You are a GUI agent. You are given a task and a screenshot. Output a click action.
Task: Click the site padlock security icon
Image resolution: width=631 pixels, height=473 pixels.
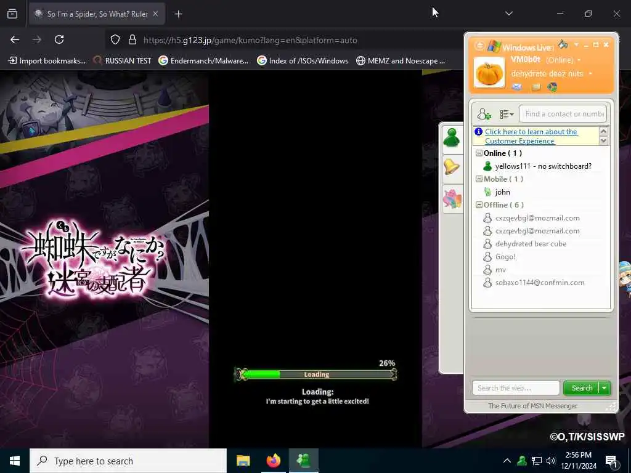[x=132, y=40]
